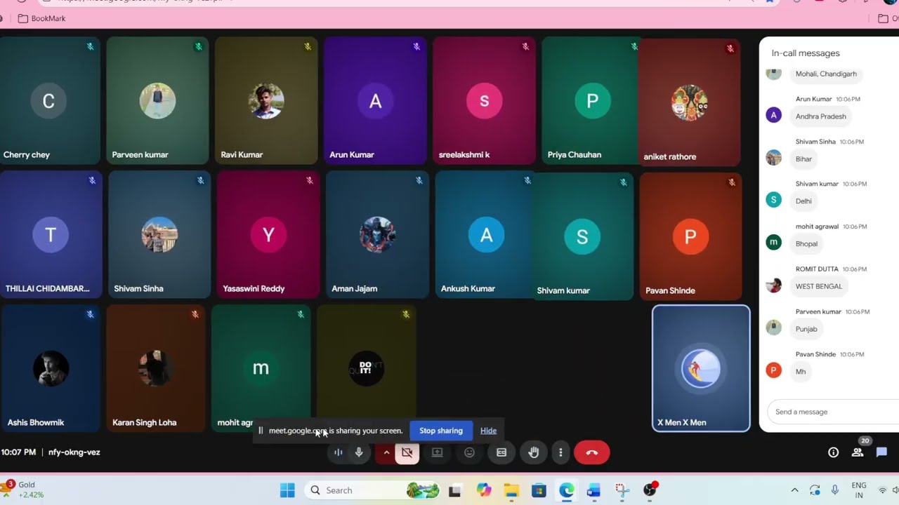Click Ashis Bhowmik participant tile
Screen dimensions: 899x505
click(x=51, y=368)
